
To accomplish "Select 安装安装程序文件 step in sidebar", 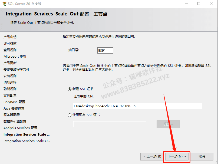I will point(16,69).
